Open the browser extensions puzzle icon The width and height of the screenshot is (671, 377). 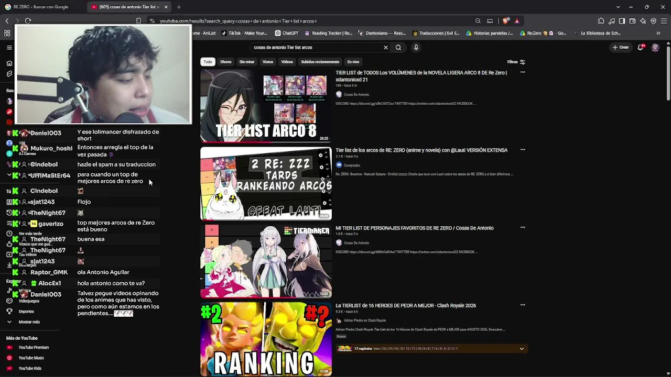pyautogui.click(x=601, y=21)
